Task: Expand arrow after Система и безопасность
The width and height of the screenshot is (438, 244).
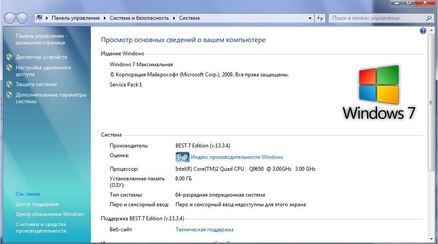Action: point(174,18)
